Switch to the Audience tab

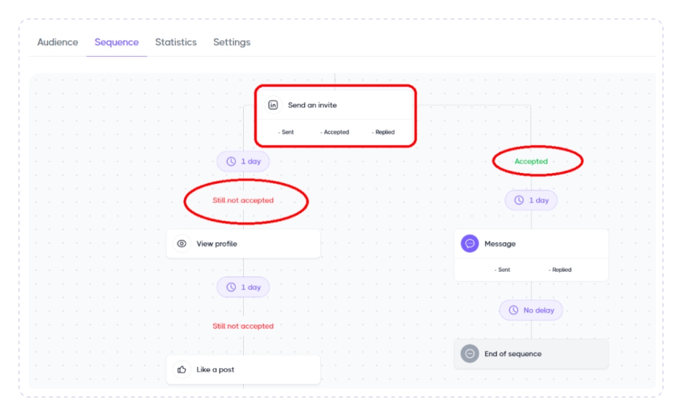pyautogui.click(x=57, y=42)
